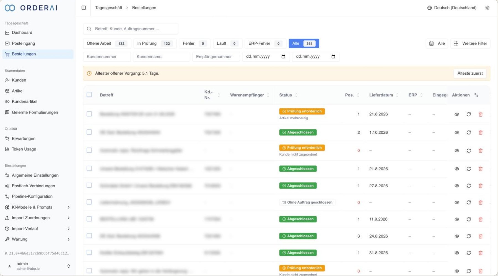Focus the Betreff, Kunde search field

pos(131,29)
